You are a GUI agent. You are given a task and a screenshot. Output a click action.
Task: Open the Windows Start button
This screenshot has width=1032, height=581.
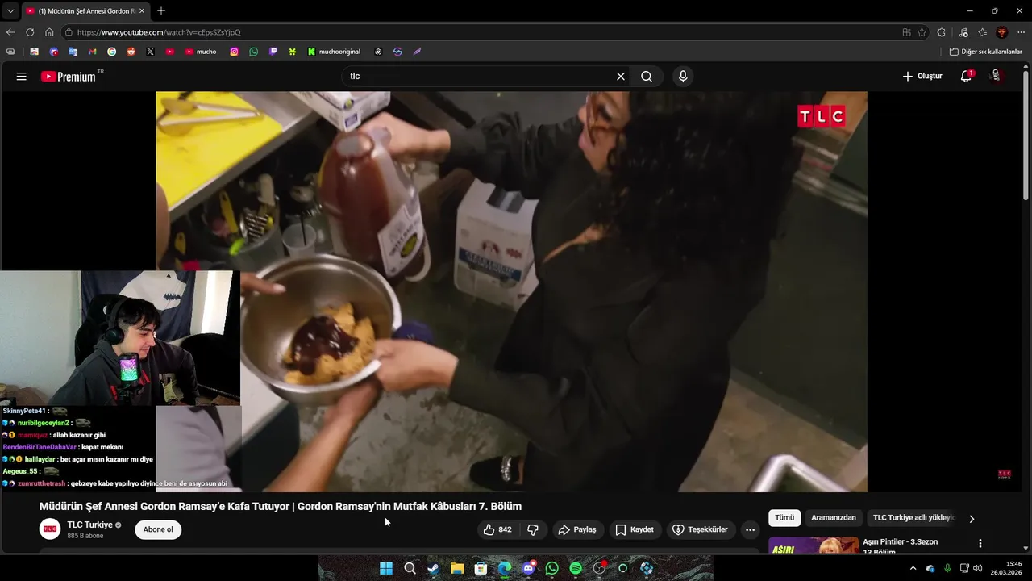(x=386, y=568)
